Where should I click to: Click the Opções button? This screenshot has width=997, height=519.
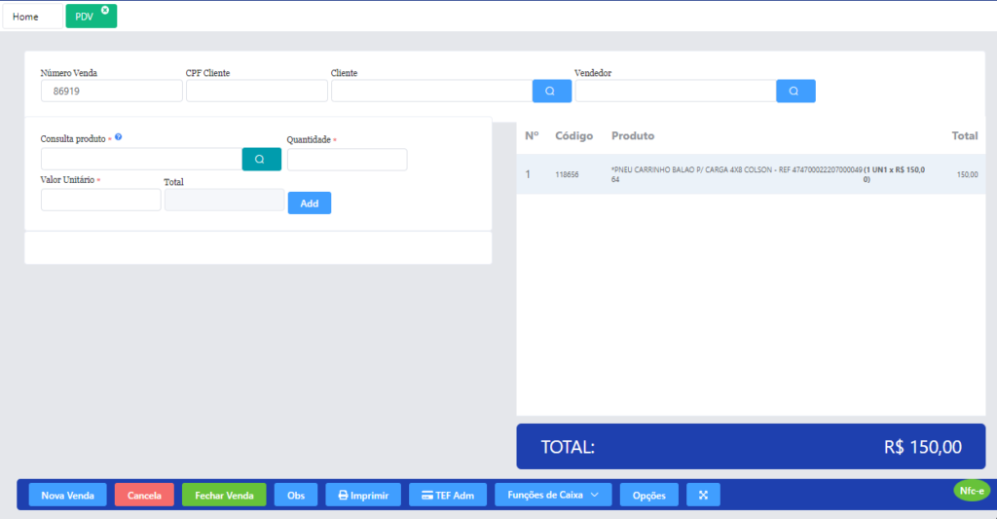[x=648, y=495]
